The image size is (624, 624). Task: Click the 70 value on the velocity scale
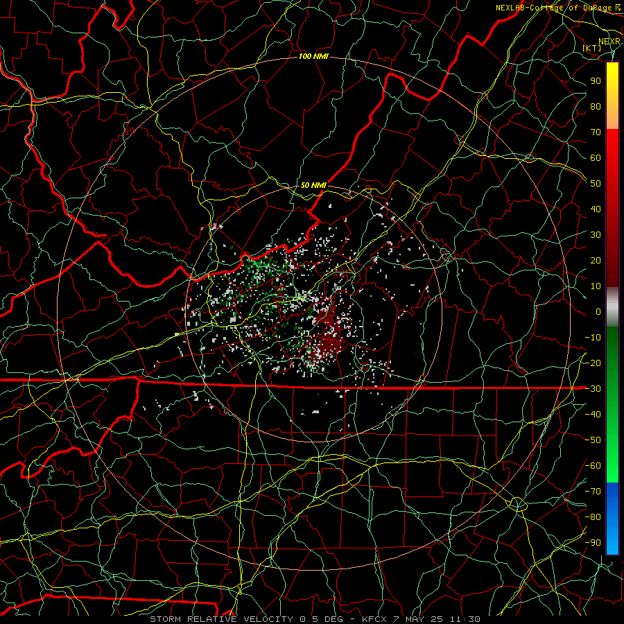pos(596,132)
